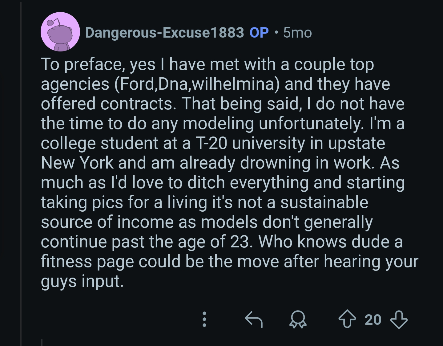Screen dimensions: 443x346
Task: Visit the Dangerous-Excuse1883 user profile
Action: [164, 32]
